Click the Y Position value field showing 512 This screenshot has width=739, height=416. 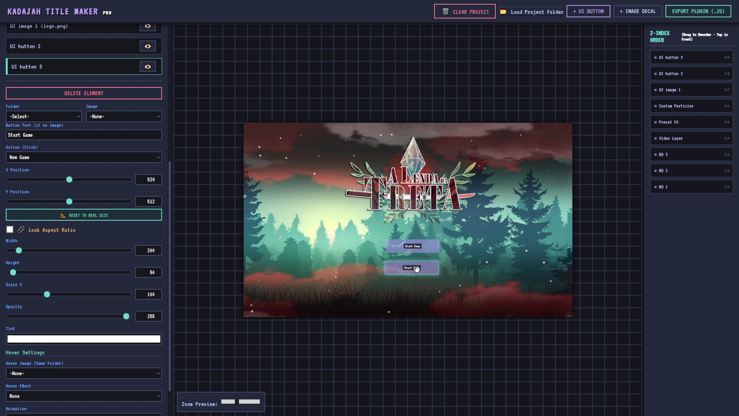click(149, 201)
